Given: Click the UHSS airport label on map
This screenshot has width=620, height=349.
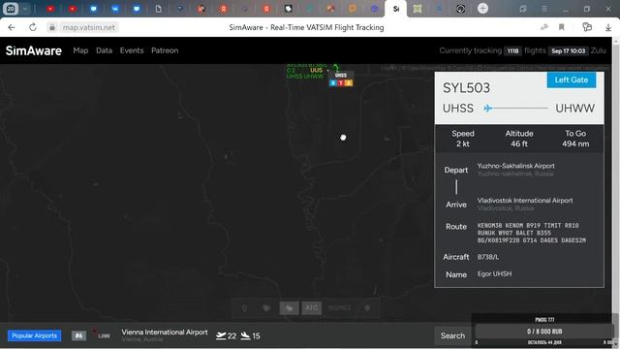Looking at the screenshot, I should 341,76.
